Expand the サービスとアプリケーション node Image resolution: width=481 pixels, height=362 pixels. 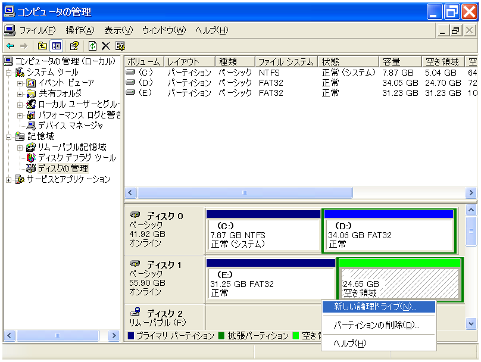pyautogui.click(x=8, y=180)
